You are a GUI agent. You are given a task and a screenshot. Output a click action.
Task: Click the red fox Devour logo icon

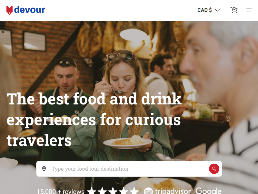tap(10, 10)
